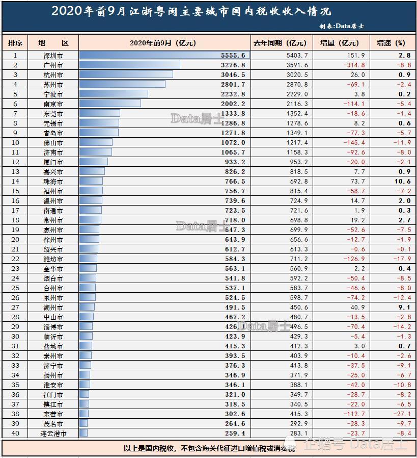Select the 无锡市 cell

pos(53,123)
